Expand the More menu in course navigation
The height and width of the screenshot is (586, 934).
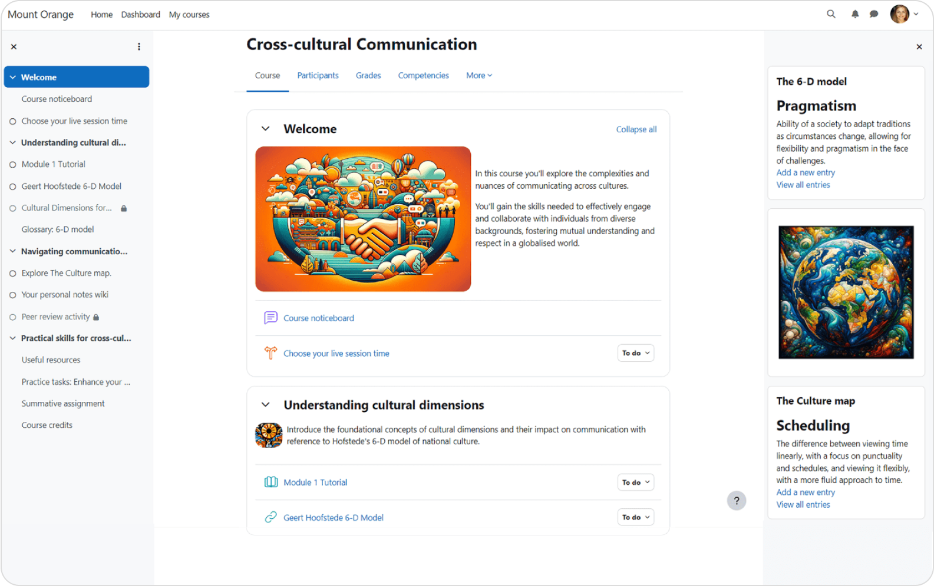pos(479,75)
